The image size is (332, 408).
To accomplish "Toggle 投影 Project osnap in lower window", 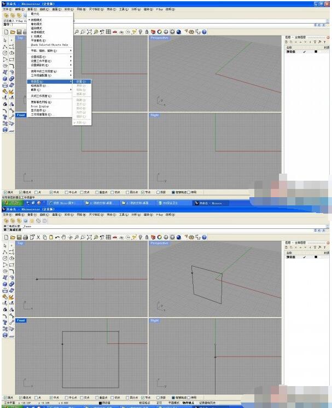I will 161,398.
